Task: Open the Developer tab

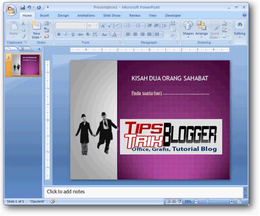Action: tap(173, 15)
